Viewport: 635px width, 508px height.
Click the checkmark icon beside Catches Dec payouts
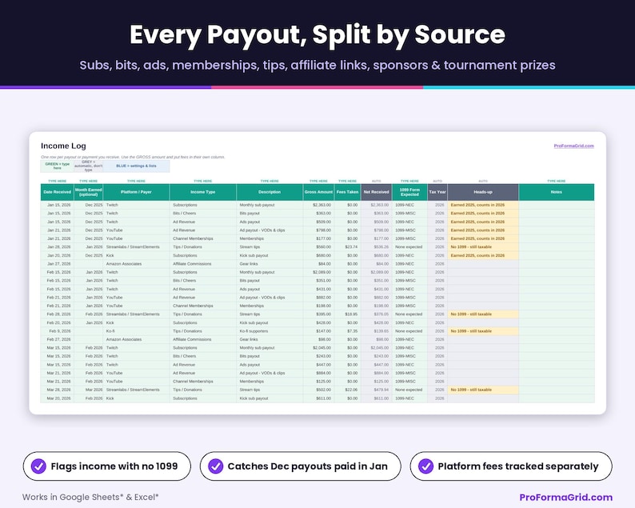215,466
